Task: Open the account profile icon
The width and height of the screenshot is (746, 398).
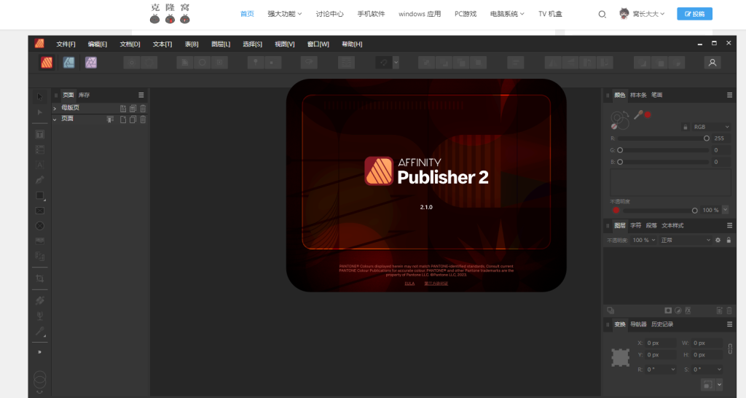Action: pos(712,63)
